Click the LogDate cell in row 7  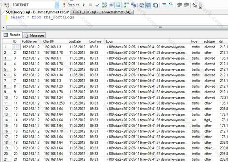tap(77, 81)
